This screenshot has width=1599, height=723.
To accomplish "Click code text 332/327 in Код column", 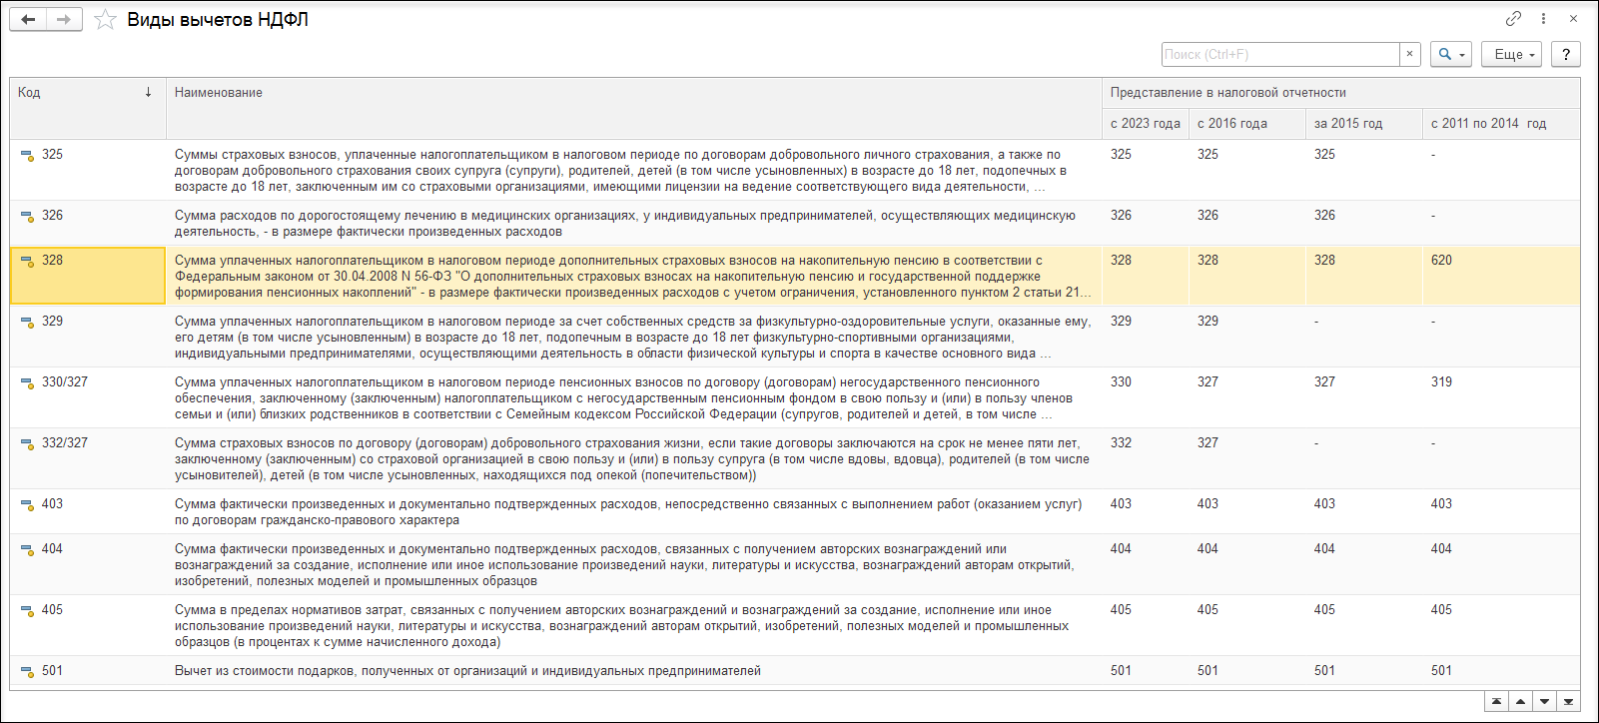I will tap(65, 443).
